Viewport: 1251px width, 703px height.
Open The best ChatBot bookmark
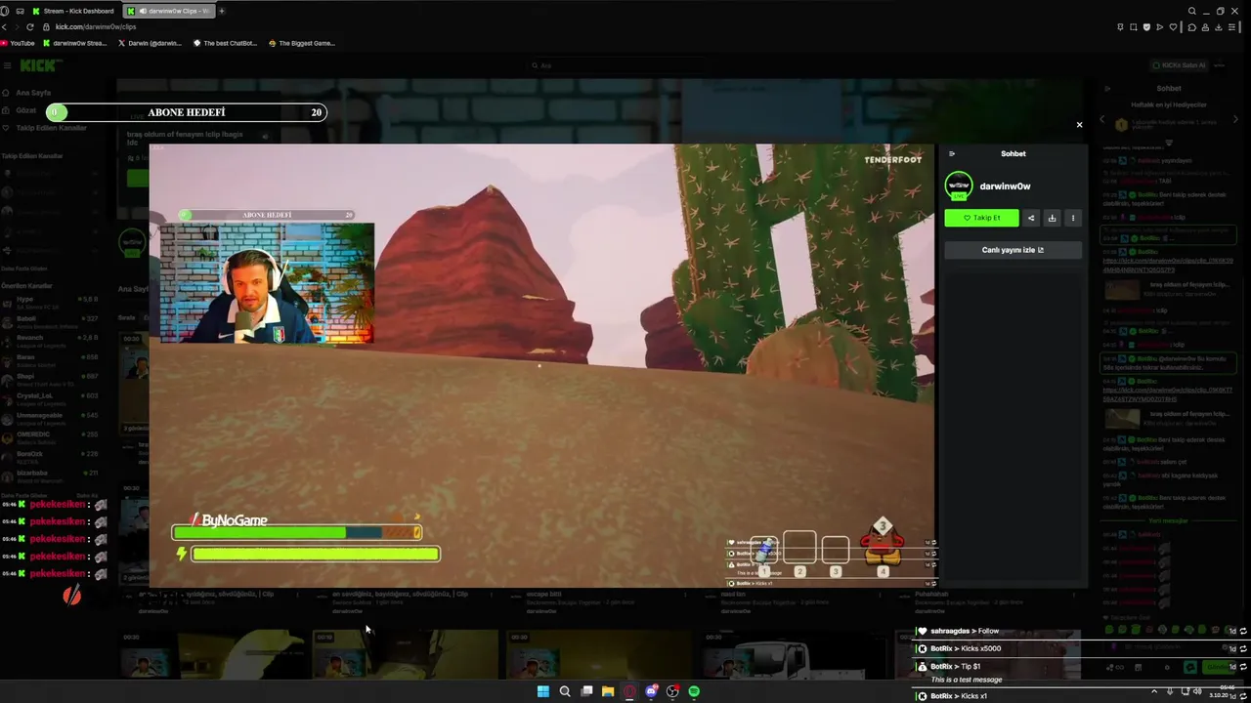(226, 43)
